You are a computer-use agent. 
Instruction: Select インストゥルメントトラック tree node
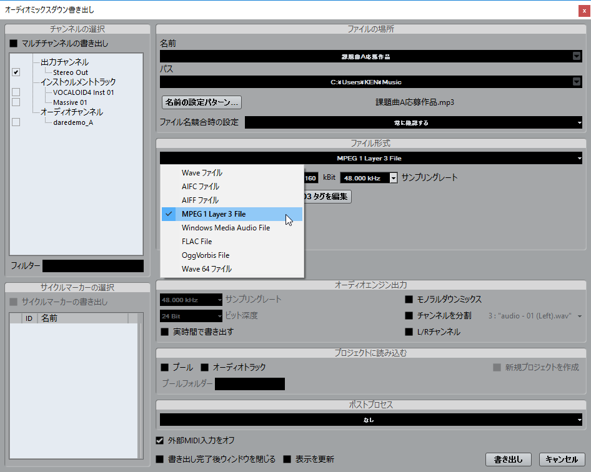coord(78,82)
